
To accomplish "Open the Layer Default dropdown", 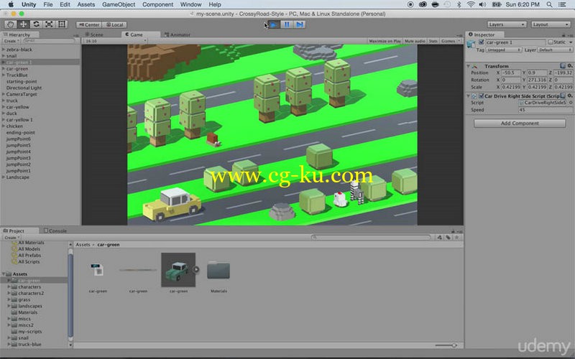I will click(555, 50).
